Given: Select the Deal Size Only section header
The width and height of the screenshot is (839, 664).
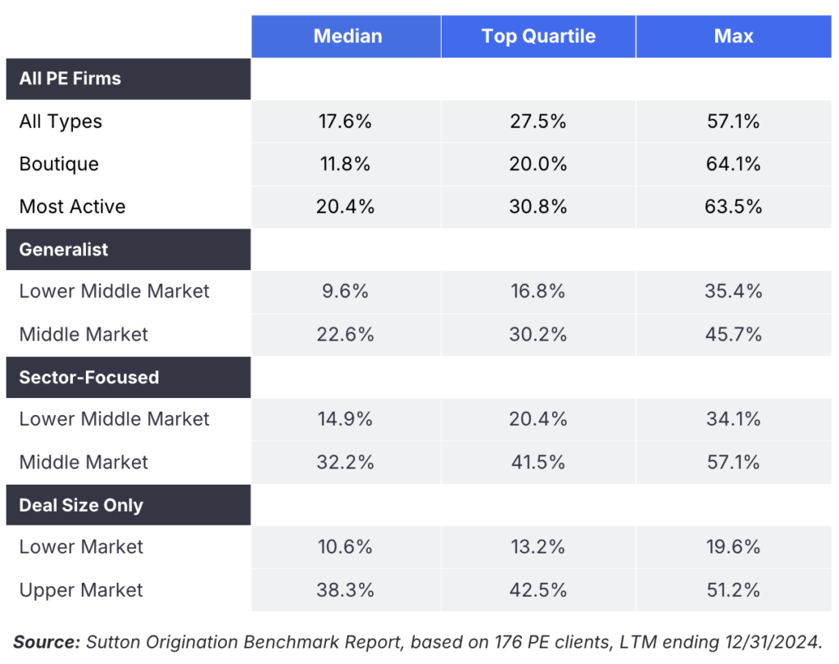Looking at the screenshot, I should tap(81, 505).
